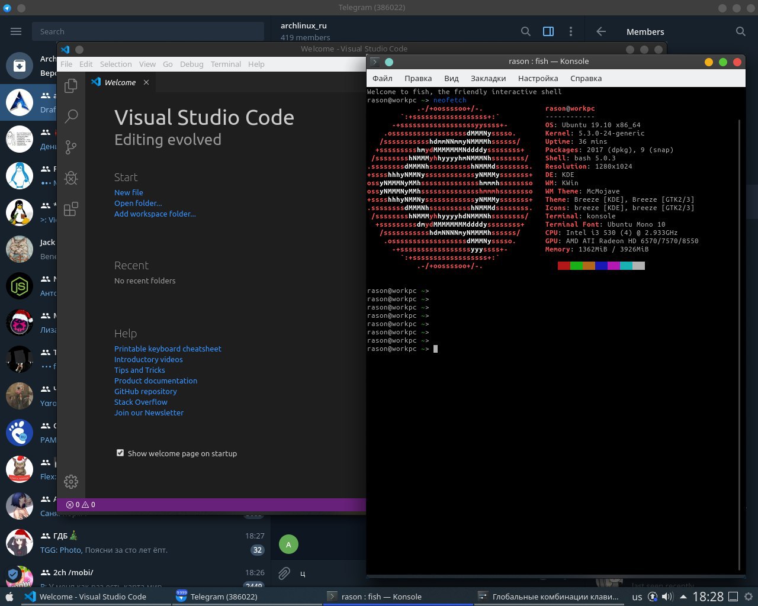Switch the 'us' keyboard layout indicator

637,597
